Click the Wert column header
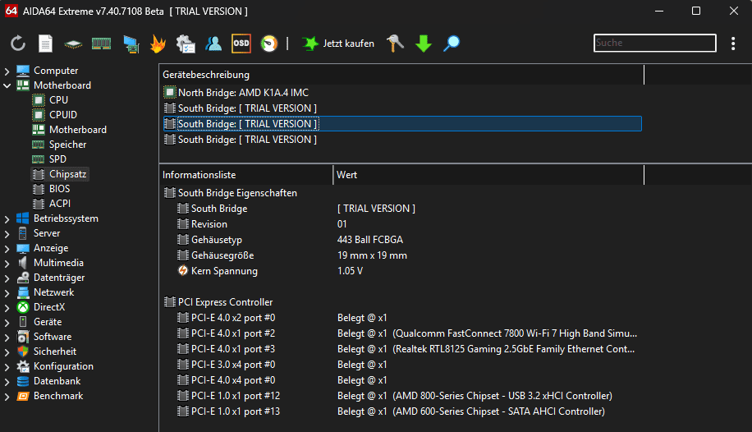The image size is (752, 432). pos(488,175)
